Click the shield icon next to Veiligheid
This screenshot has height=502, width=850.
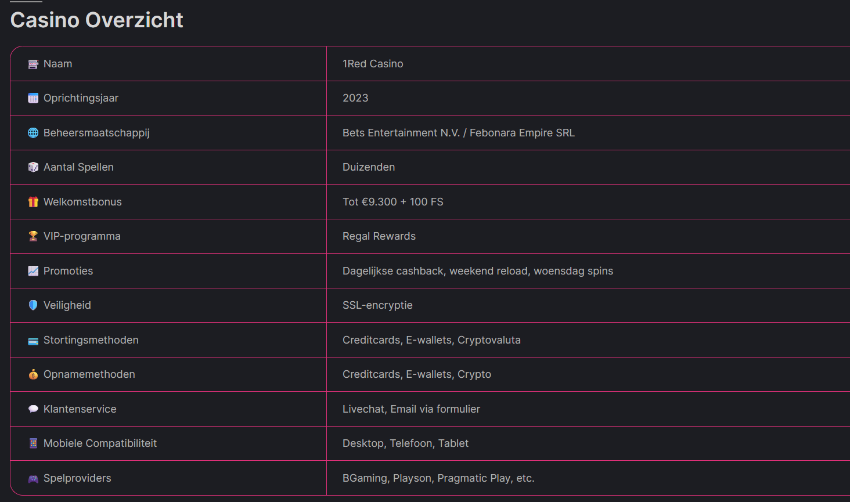pos(33,305)
